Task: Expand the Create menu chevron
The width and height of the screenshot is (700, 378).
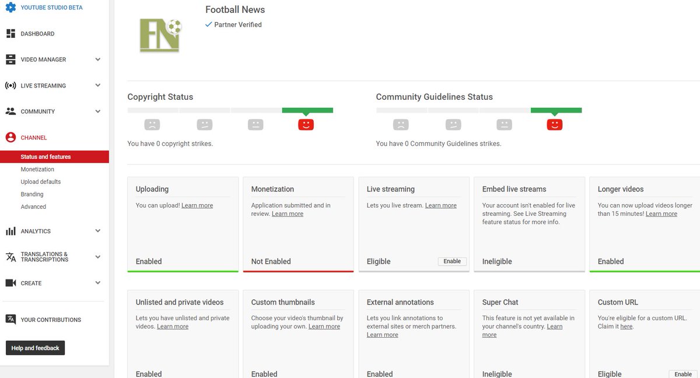Action: click(98, 283)
